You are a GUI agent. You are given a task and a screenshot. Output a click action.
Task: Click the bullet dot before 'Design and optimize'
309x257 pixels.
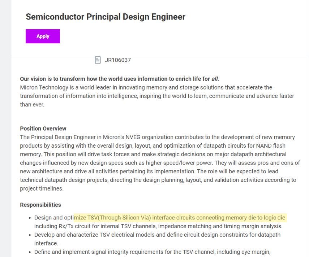pyautogui.click(x=30, y=218)
